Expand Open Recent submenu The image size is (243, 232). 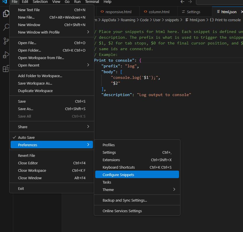tap(52, 65)
